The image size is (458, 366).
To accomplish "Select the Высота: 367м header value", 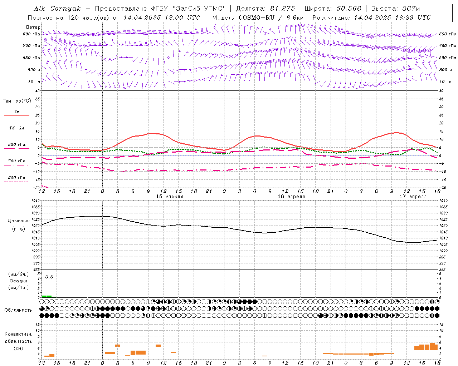I will click(395, 9).
